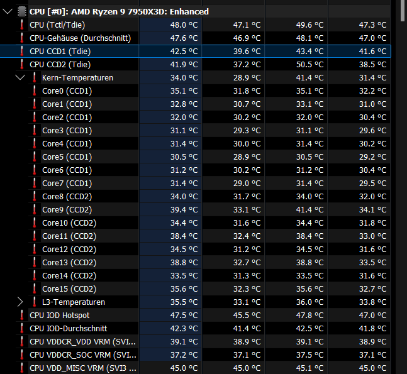Click thermometer icon beside Core12 (CCD2)
Screen dimensions: 407x374
35,250
